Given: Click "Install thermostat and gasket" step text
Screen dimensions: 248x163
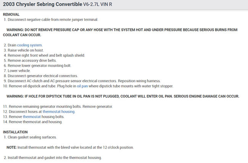Looking at the screenshot, I should click(54, 158).
